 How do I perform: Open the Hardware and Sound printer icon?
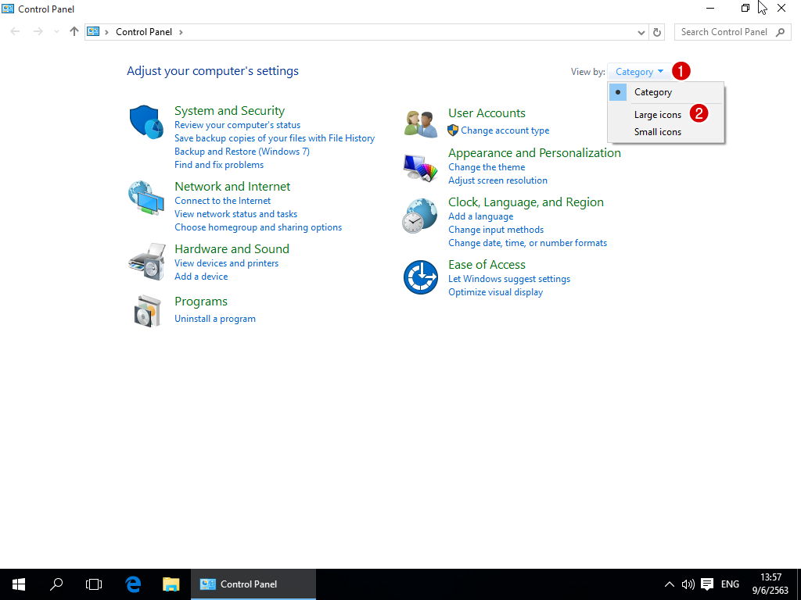pyautogui.click(x=146, y=261)
